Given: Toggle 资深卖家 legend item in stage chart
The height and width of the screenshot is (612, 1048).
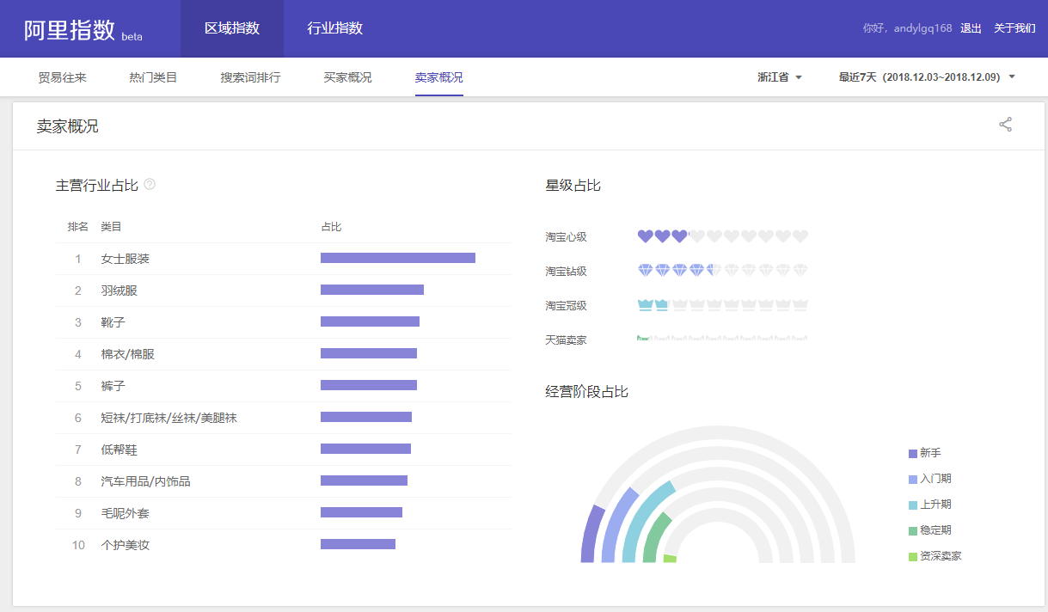Looking at the screenshot, I should tap(940, 556).
